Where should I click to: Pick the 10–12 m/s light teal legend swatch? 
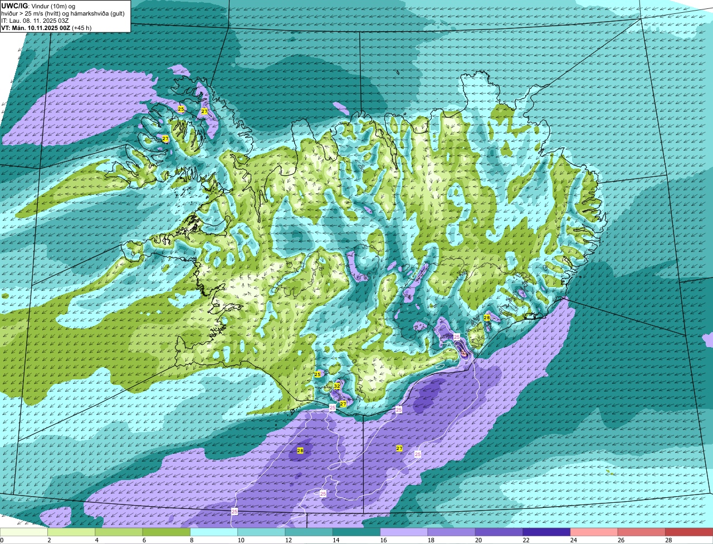262,532
